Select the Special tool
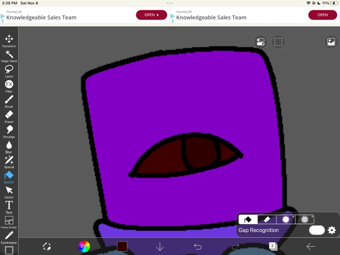This screenshot has height=255, width=340. point(9,162)
